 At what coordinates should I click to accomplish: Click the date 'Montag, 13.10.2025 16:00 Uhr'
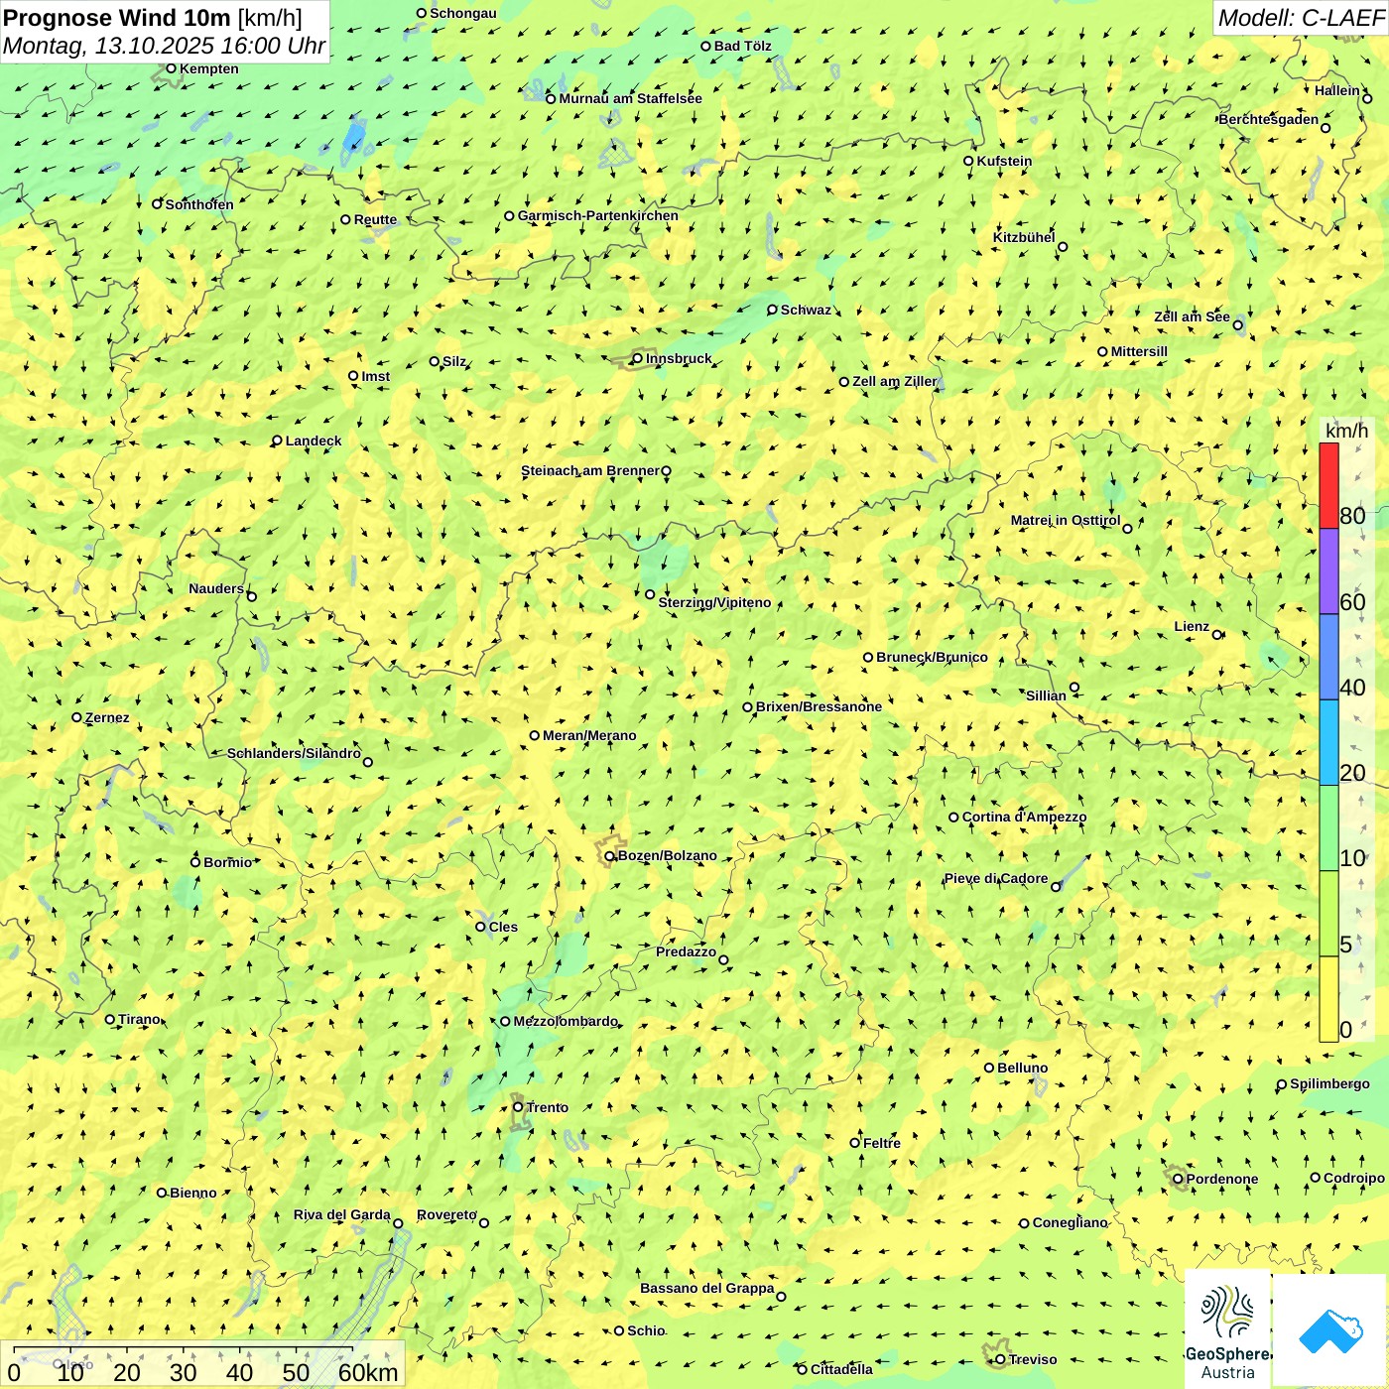pyautogui.click(x=164, y=46)
